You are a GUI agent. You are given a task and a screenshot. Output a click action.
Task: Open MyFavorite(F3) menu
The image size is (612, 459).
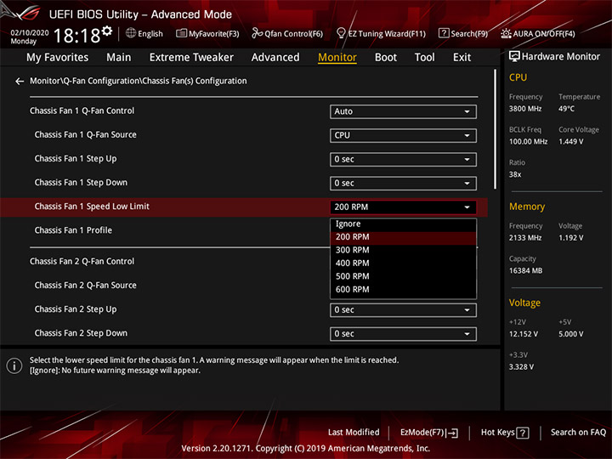coord(207,33)
